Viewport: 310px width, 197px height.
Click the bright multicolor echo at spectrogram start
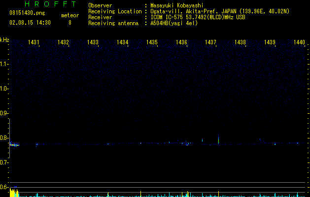coord(14,144)
